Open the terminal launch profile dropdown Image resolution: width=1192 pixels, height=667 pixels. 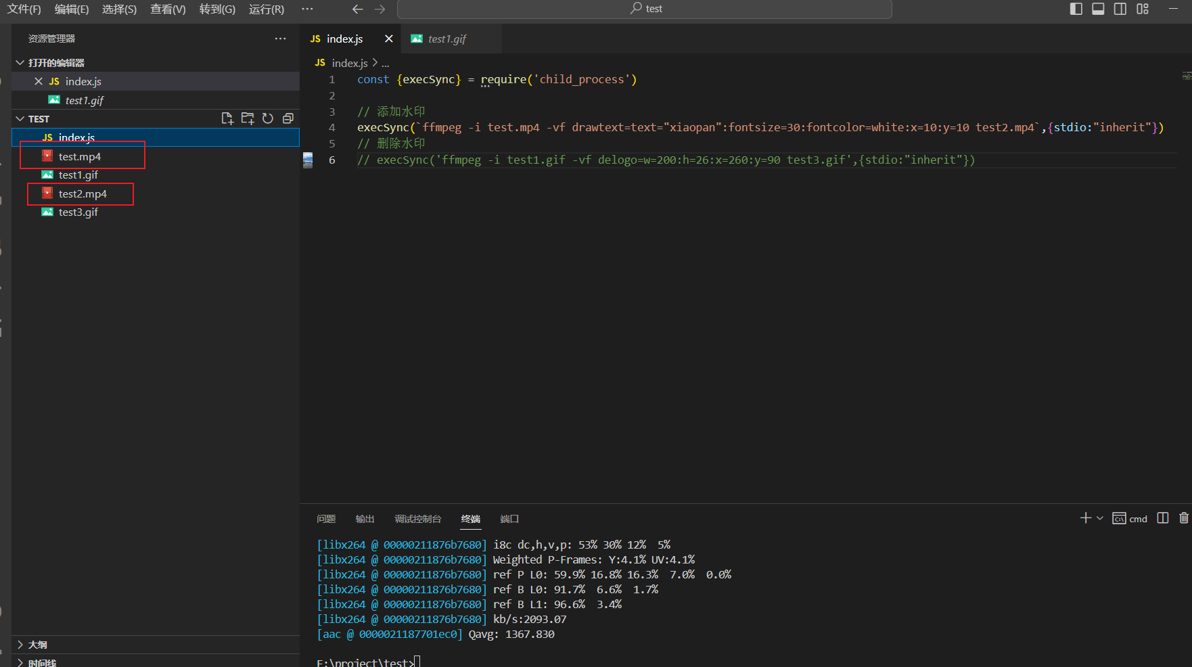[x=1100, y=518]
